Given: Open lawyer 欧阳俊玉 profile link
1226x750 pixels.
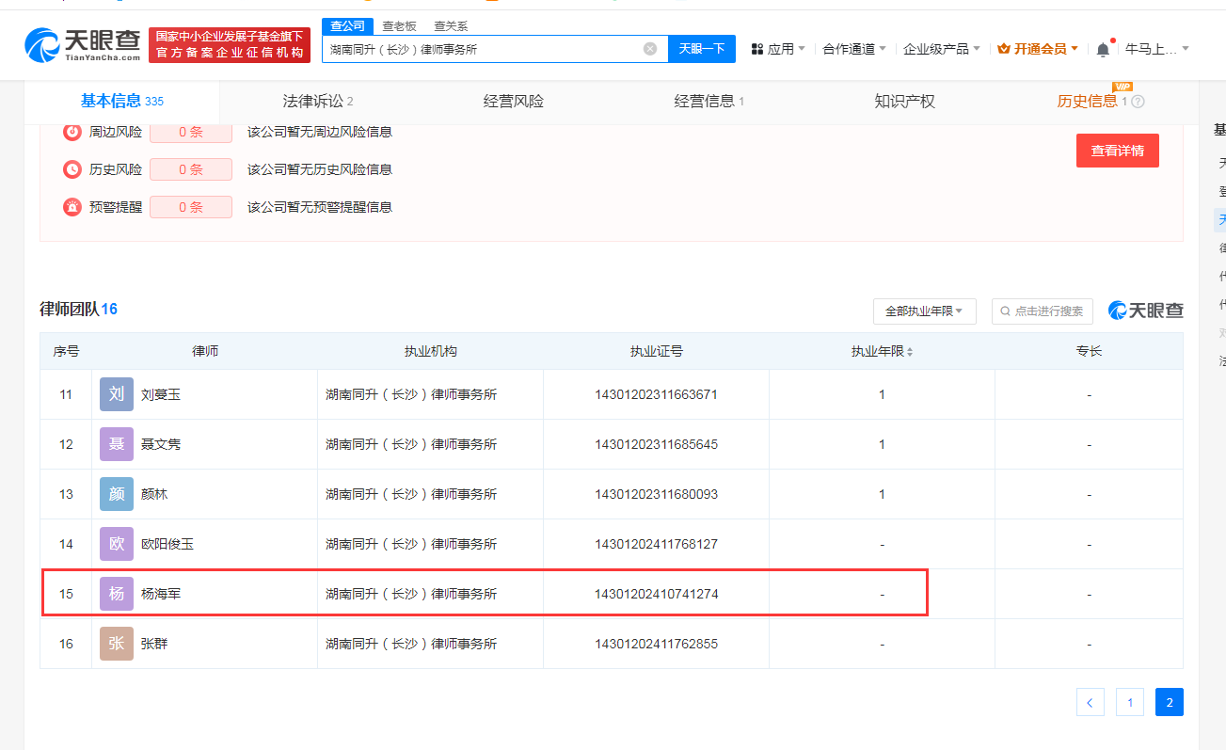Looking at the screenshot, I should (167, 544).
